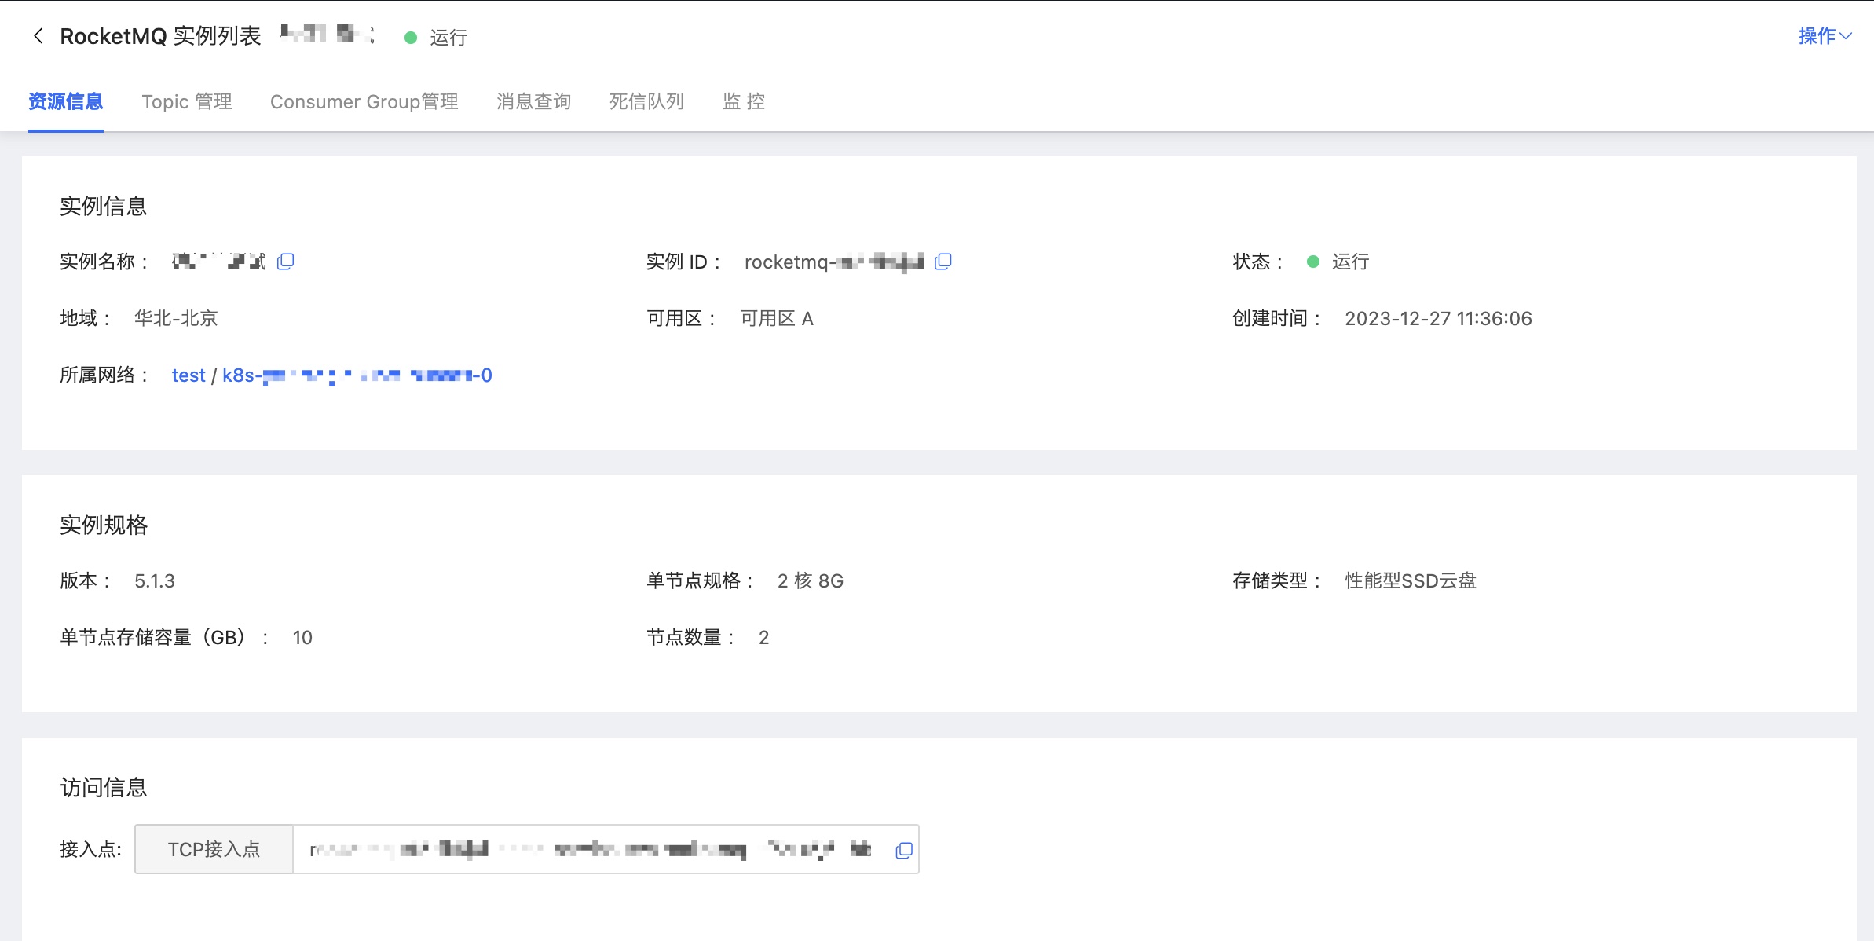
Task: Click the rocketmq- instance ID text
Action: pos(834,262)
